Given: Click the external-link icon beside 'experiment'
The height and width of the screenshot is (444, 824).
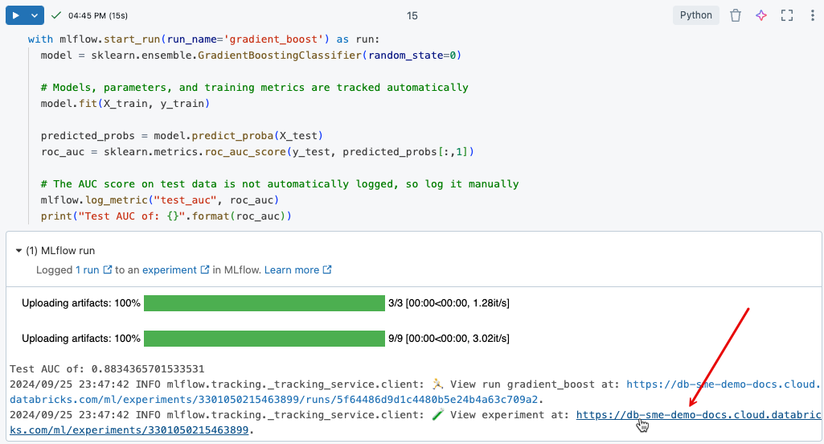Looking at the screenshot, I should [204, 269].
